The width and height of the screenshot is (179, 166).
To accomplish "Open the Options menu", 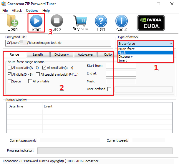I will [32, 11].
